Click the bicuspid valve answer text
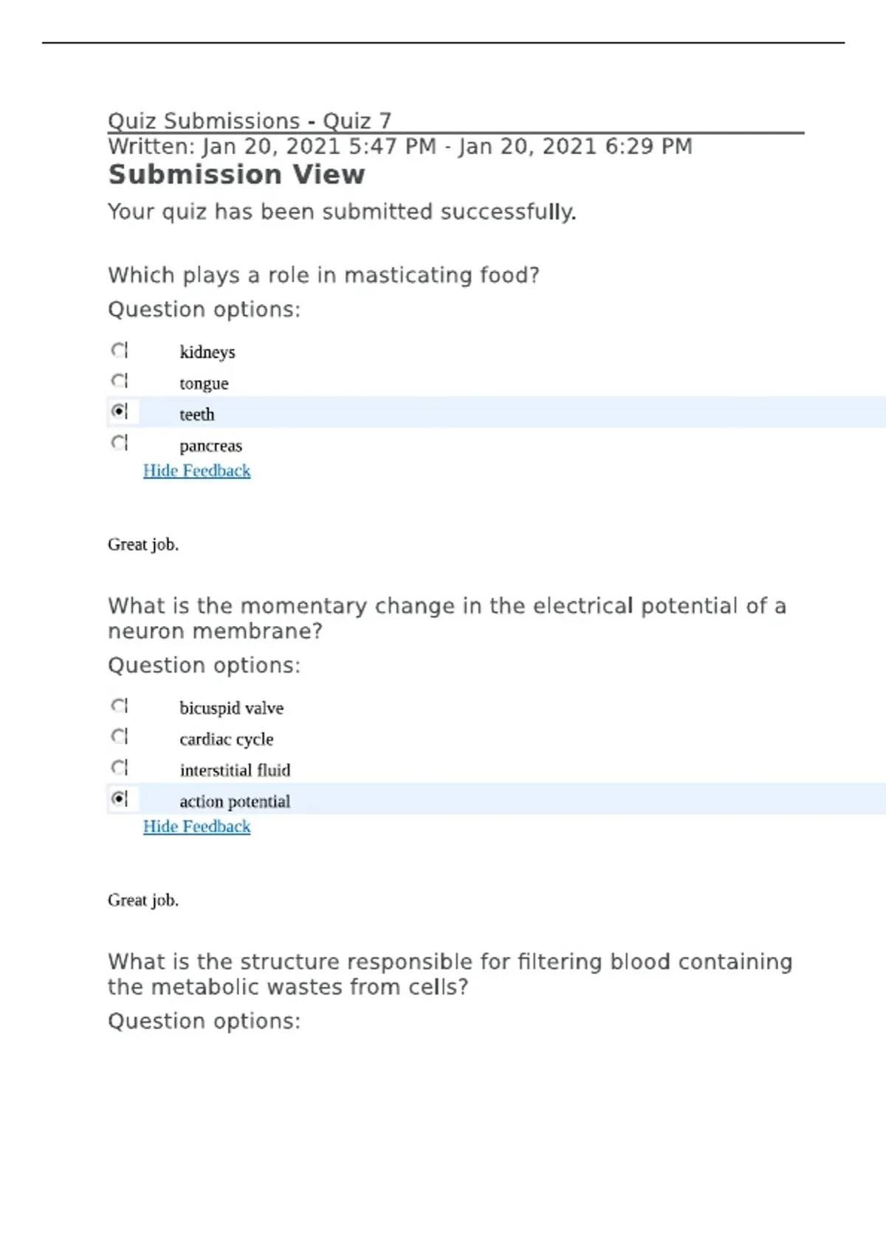886x1255 pixels. [231, 708]
